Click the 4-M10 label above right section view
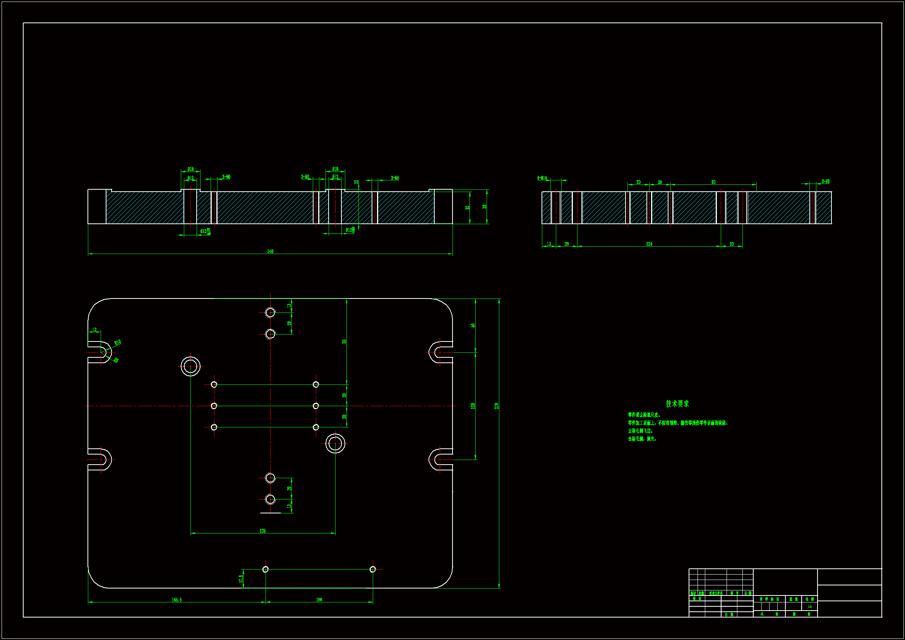 point(542,178)
